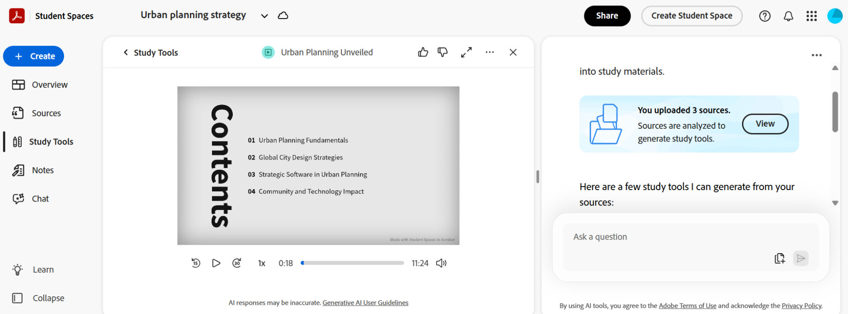Screen dimensions: 848x314
Task: Collapse the sidebar with Collapse button
Action: click(38, 298)
